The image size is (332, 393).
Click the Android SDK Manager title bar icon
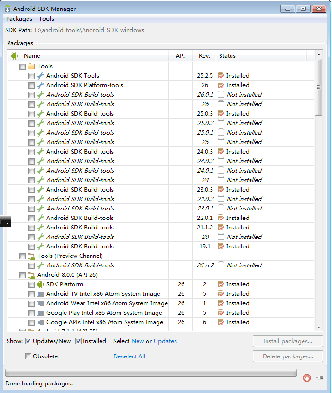8,9
